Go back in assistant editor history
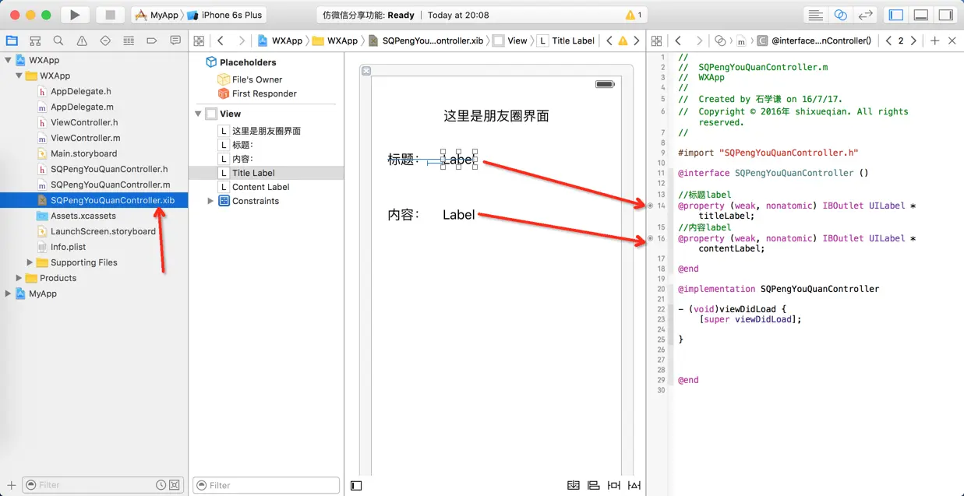Viewport: 964px width, 496px height. (x=678, y=41)
